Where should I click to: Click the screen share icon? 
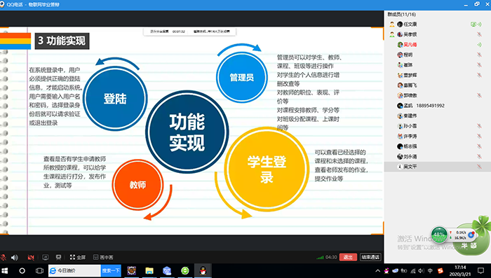[46, 258]
